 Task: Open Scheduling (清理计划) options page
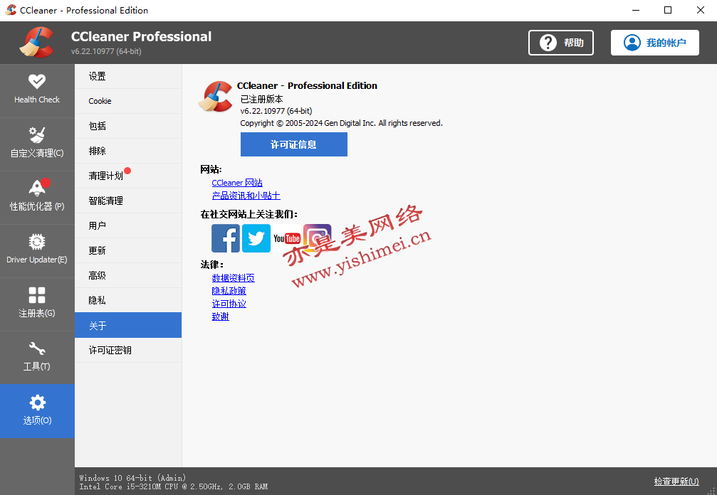[128, 176]
